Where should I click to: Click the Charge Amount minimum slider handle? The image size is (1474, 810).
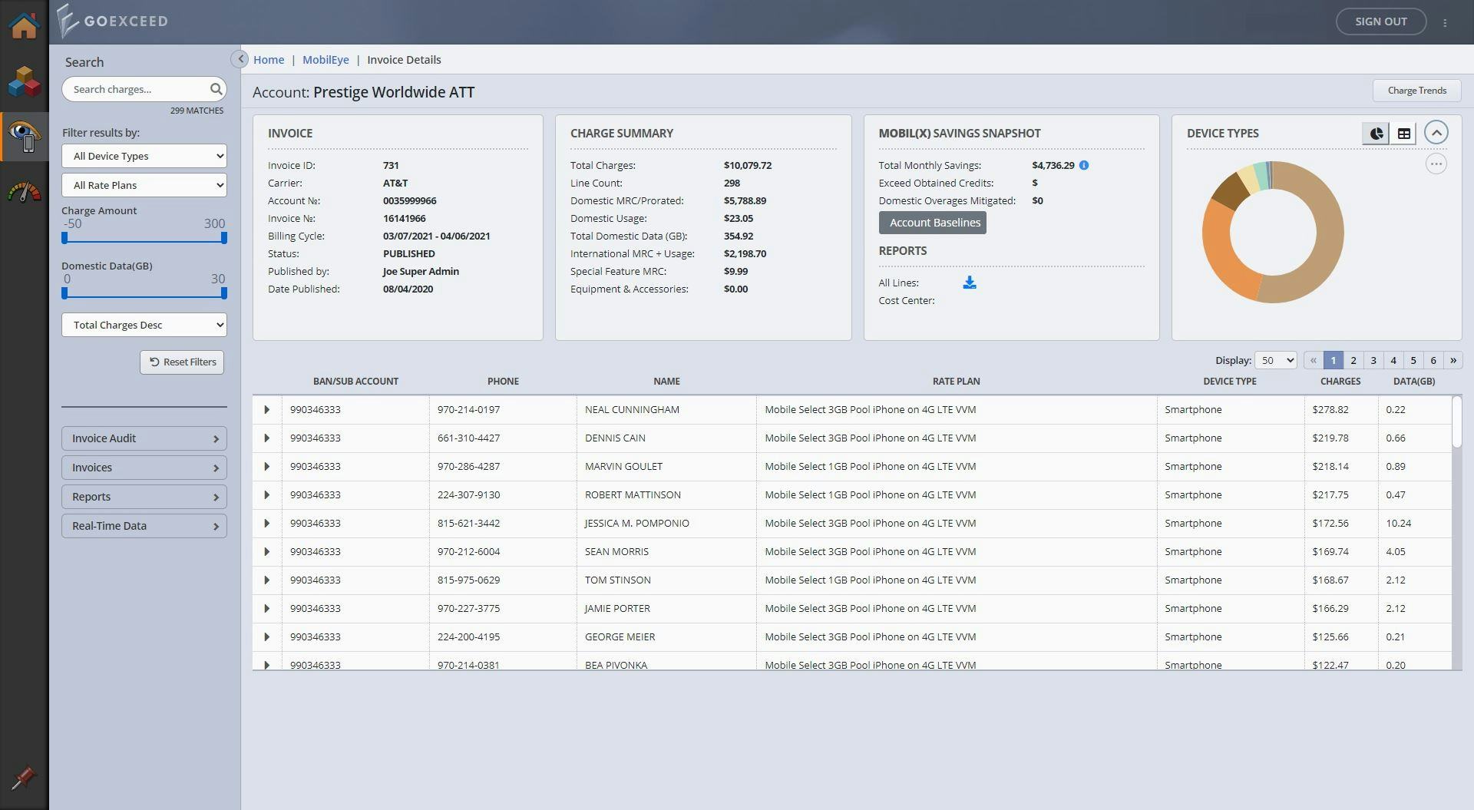[64, 238]
